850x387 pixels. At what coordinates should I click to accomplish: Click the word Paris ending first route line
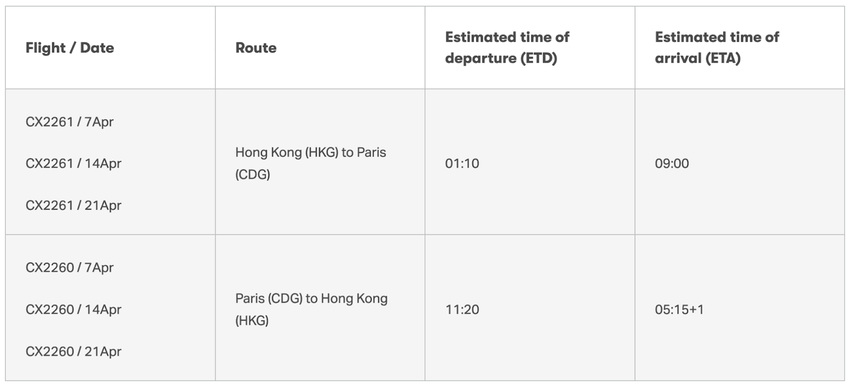371,152
